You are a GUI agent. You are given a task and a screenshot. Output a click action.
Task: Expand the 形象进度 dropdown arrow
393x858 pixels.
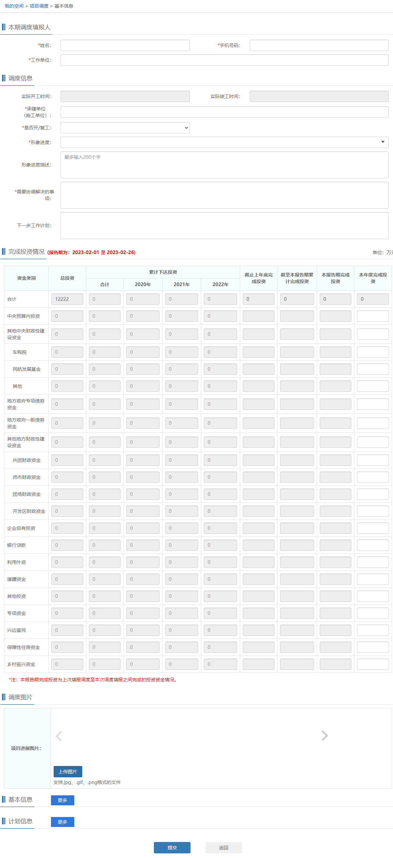coord(382,142)
